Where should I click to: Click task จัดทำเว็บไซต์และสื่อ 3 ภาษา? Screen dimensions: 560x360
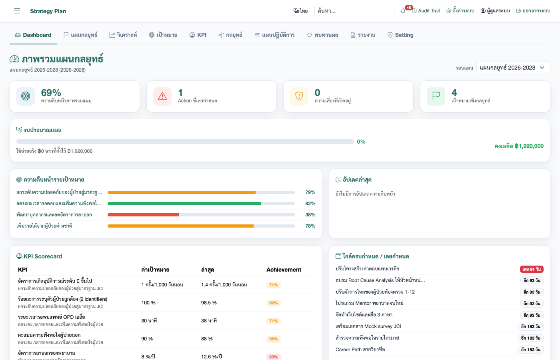(x=364, y=315)
